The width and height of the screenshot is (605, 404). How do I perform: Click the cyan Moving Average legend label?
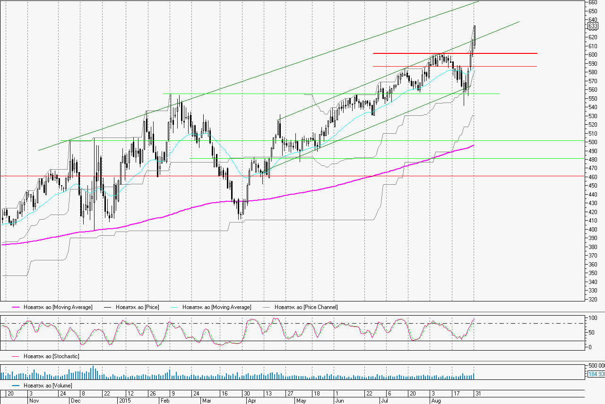click(x=216, y=307)
